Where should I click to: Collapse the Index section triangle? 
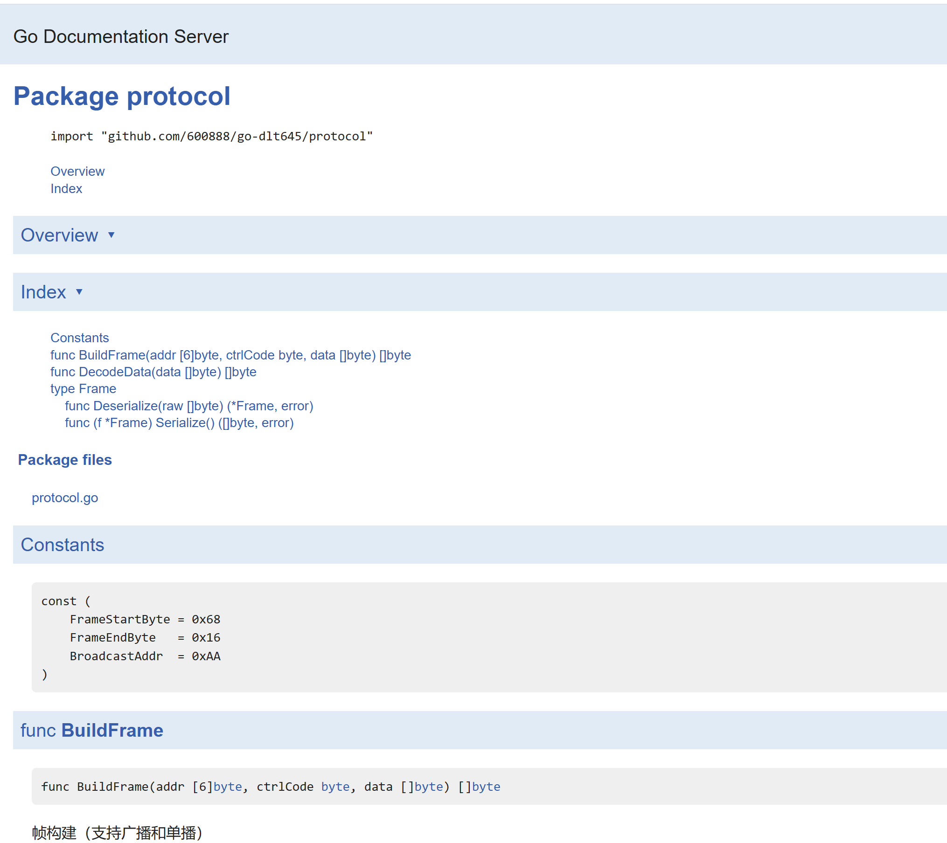[x=79, y=292]
